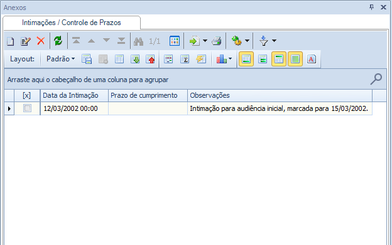The width and height of the screenshot is (392, 245).
Task: Open search with binoculars icon
Action: [138, 41]
